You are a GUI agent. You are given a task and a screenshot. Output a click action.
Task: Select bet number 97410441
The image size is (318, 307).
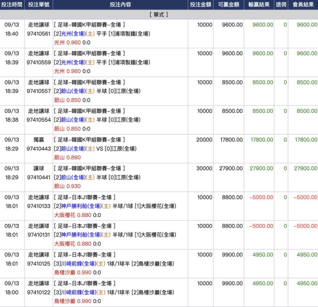[39, 177]
